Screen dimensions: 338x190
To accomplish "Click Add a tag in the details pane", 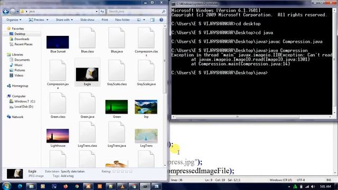I will [x=67, y=176].
